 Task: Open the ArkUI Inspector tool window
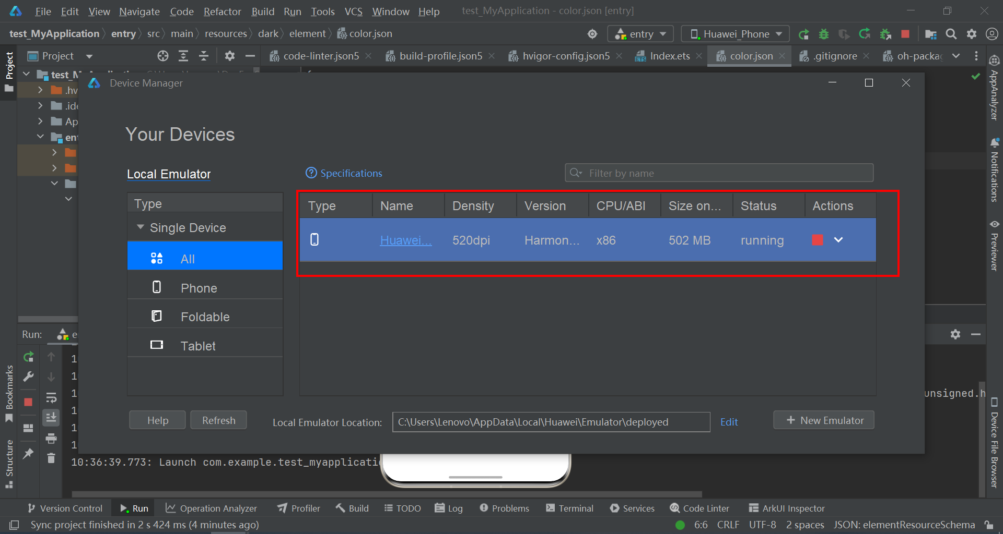pyautogui.click(x=787, y=508)
